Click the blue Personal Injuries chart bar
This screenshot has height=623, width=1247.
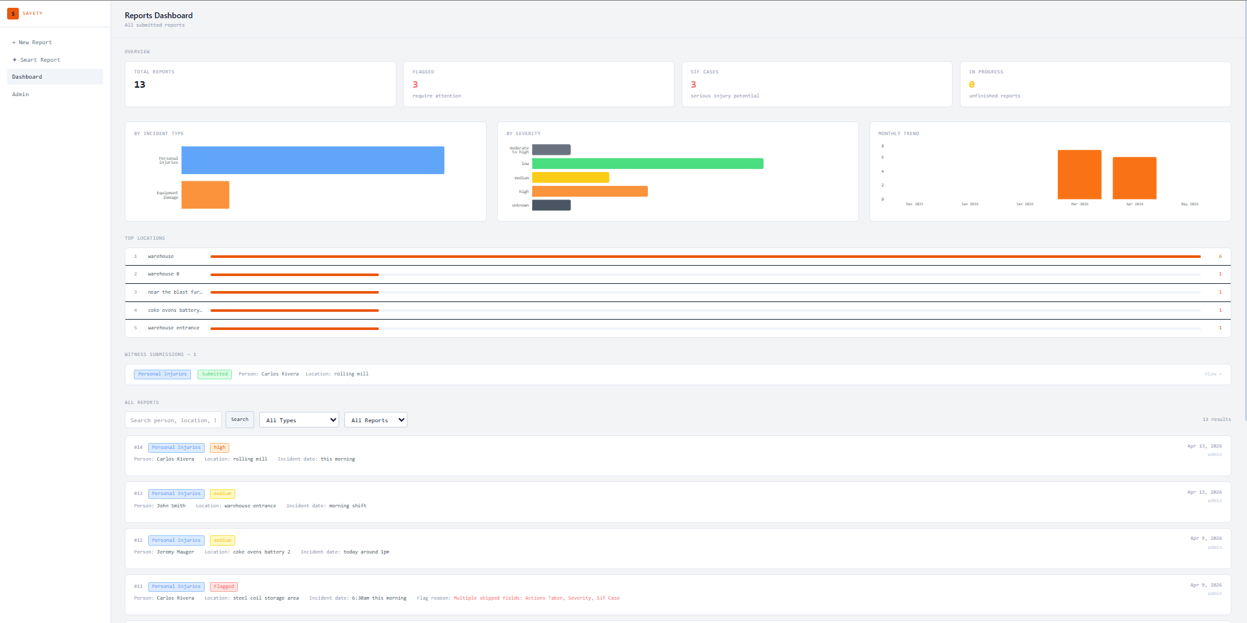pyautogui.click(x=313, y=160)
